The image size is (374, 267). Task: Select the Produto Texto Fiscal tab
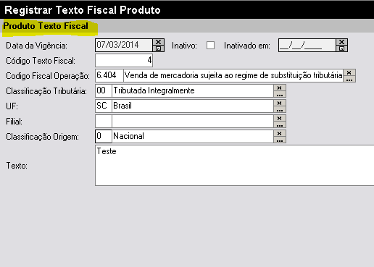tap(46, 26)
